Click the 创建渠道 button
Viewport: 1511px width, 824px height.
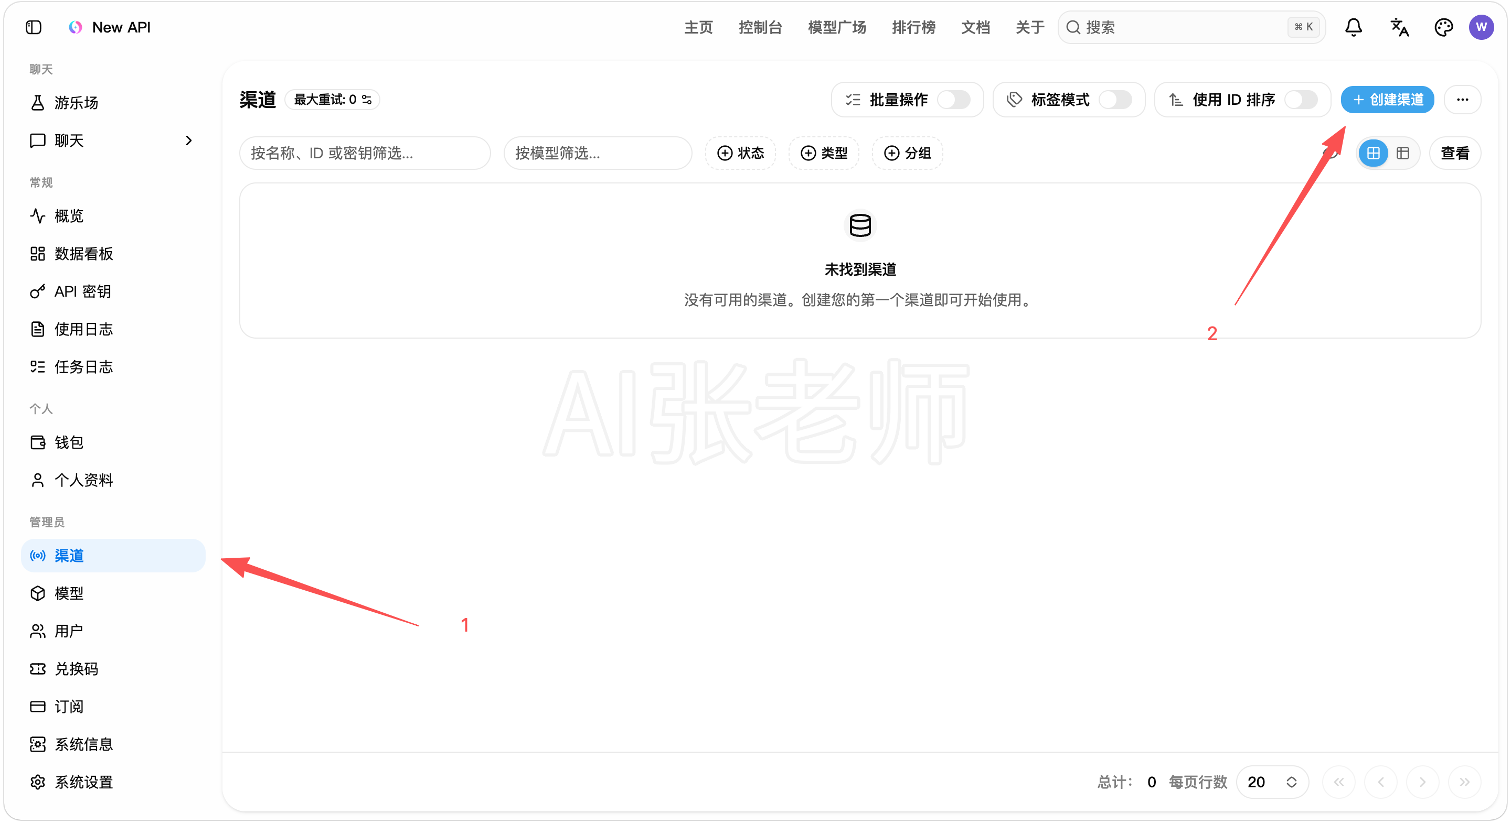tap(1387, 100)
